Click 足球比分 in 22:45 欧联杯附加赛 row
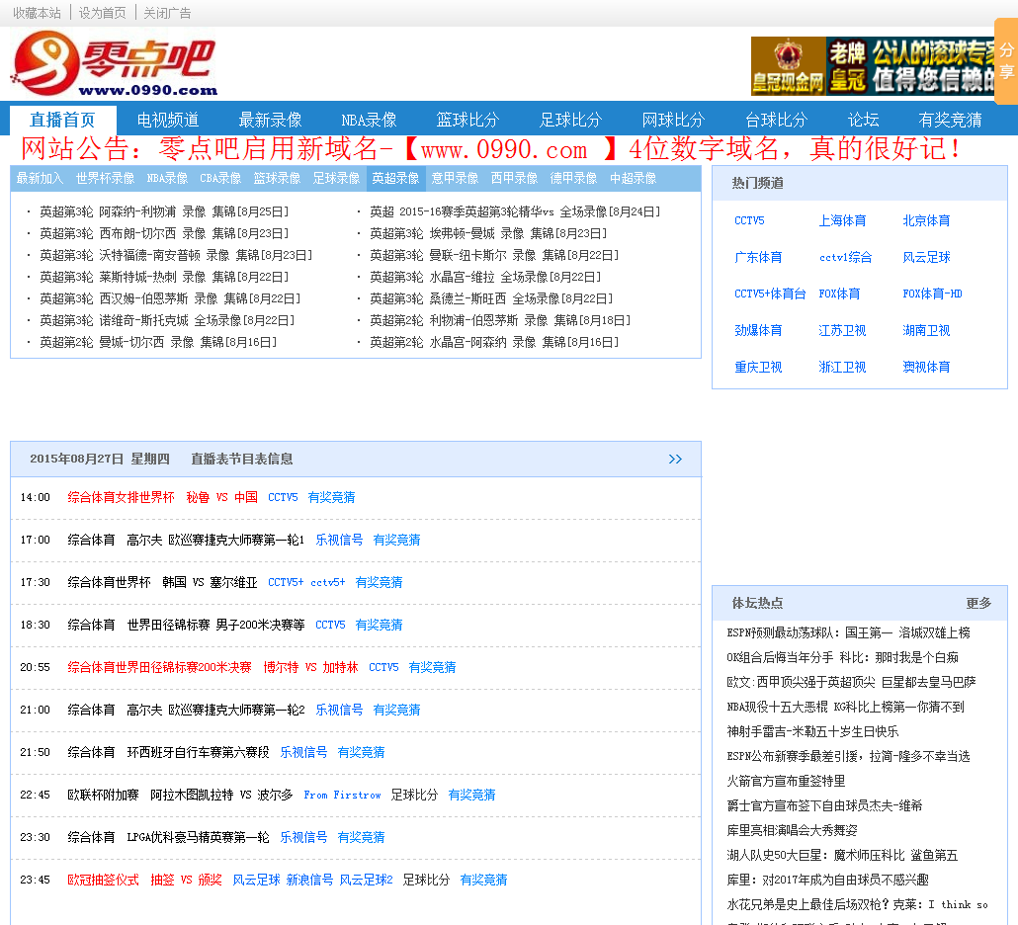 (414, 796)
